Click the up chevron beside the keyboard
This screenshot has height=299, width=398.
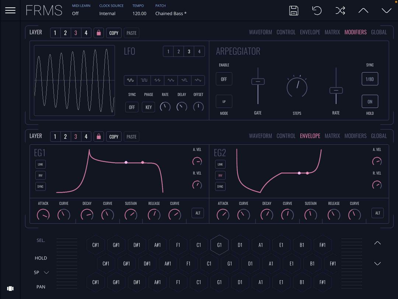(x=377, y=243)
